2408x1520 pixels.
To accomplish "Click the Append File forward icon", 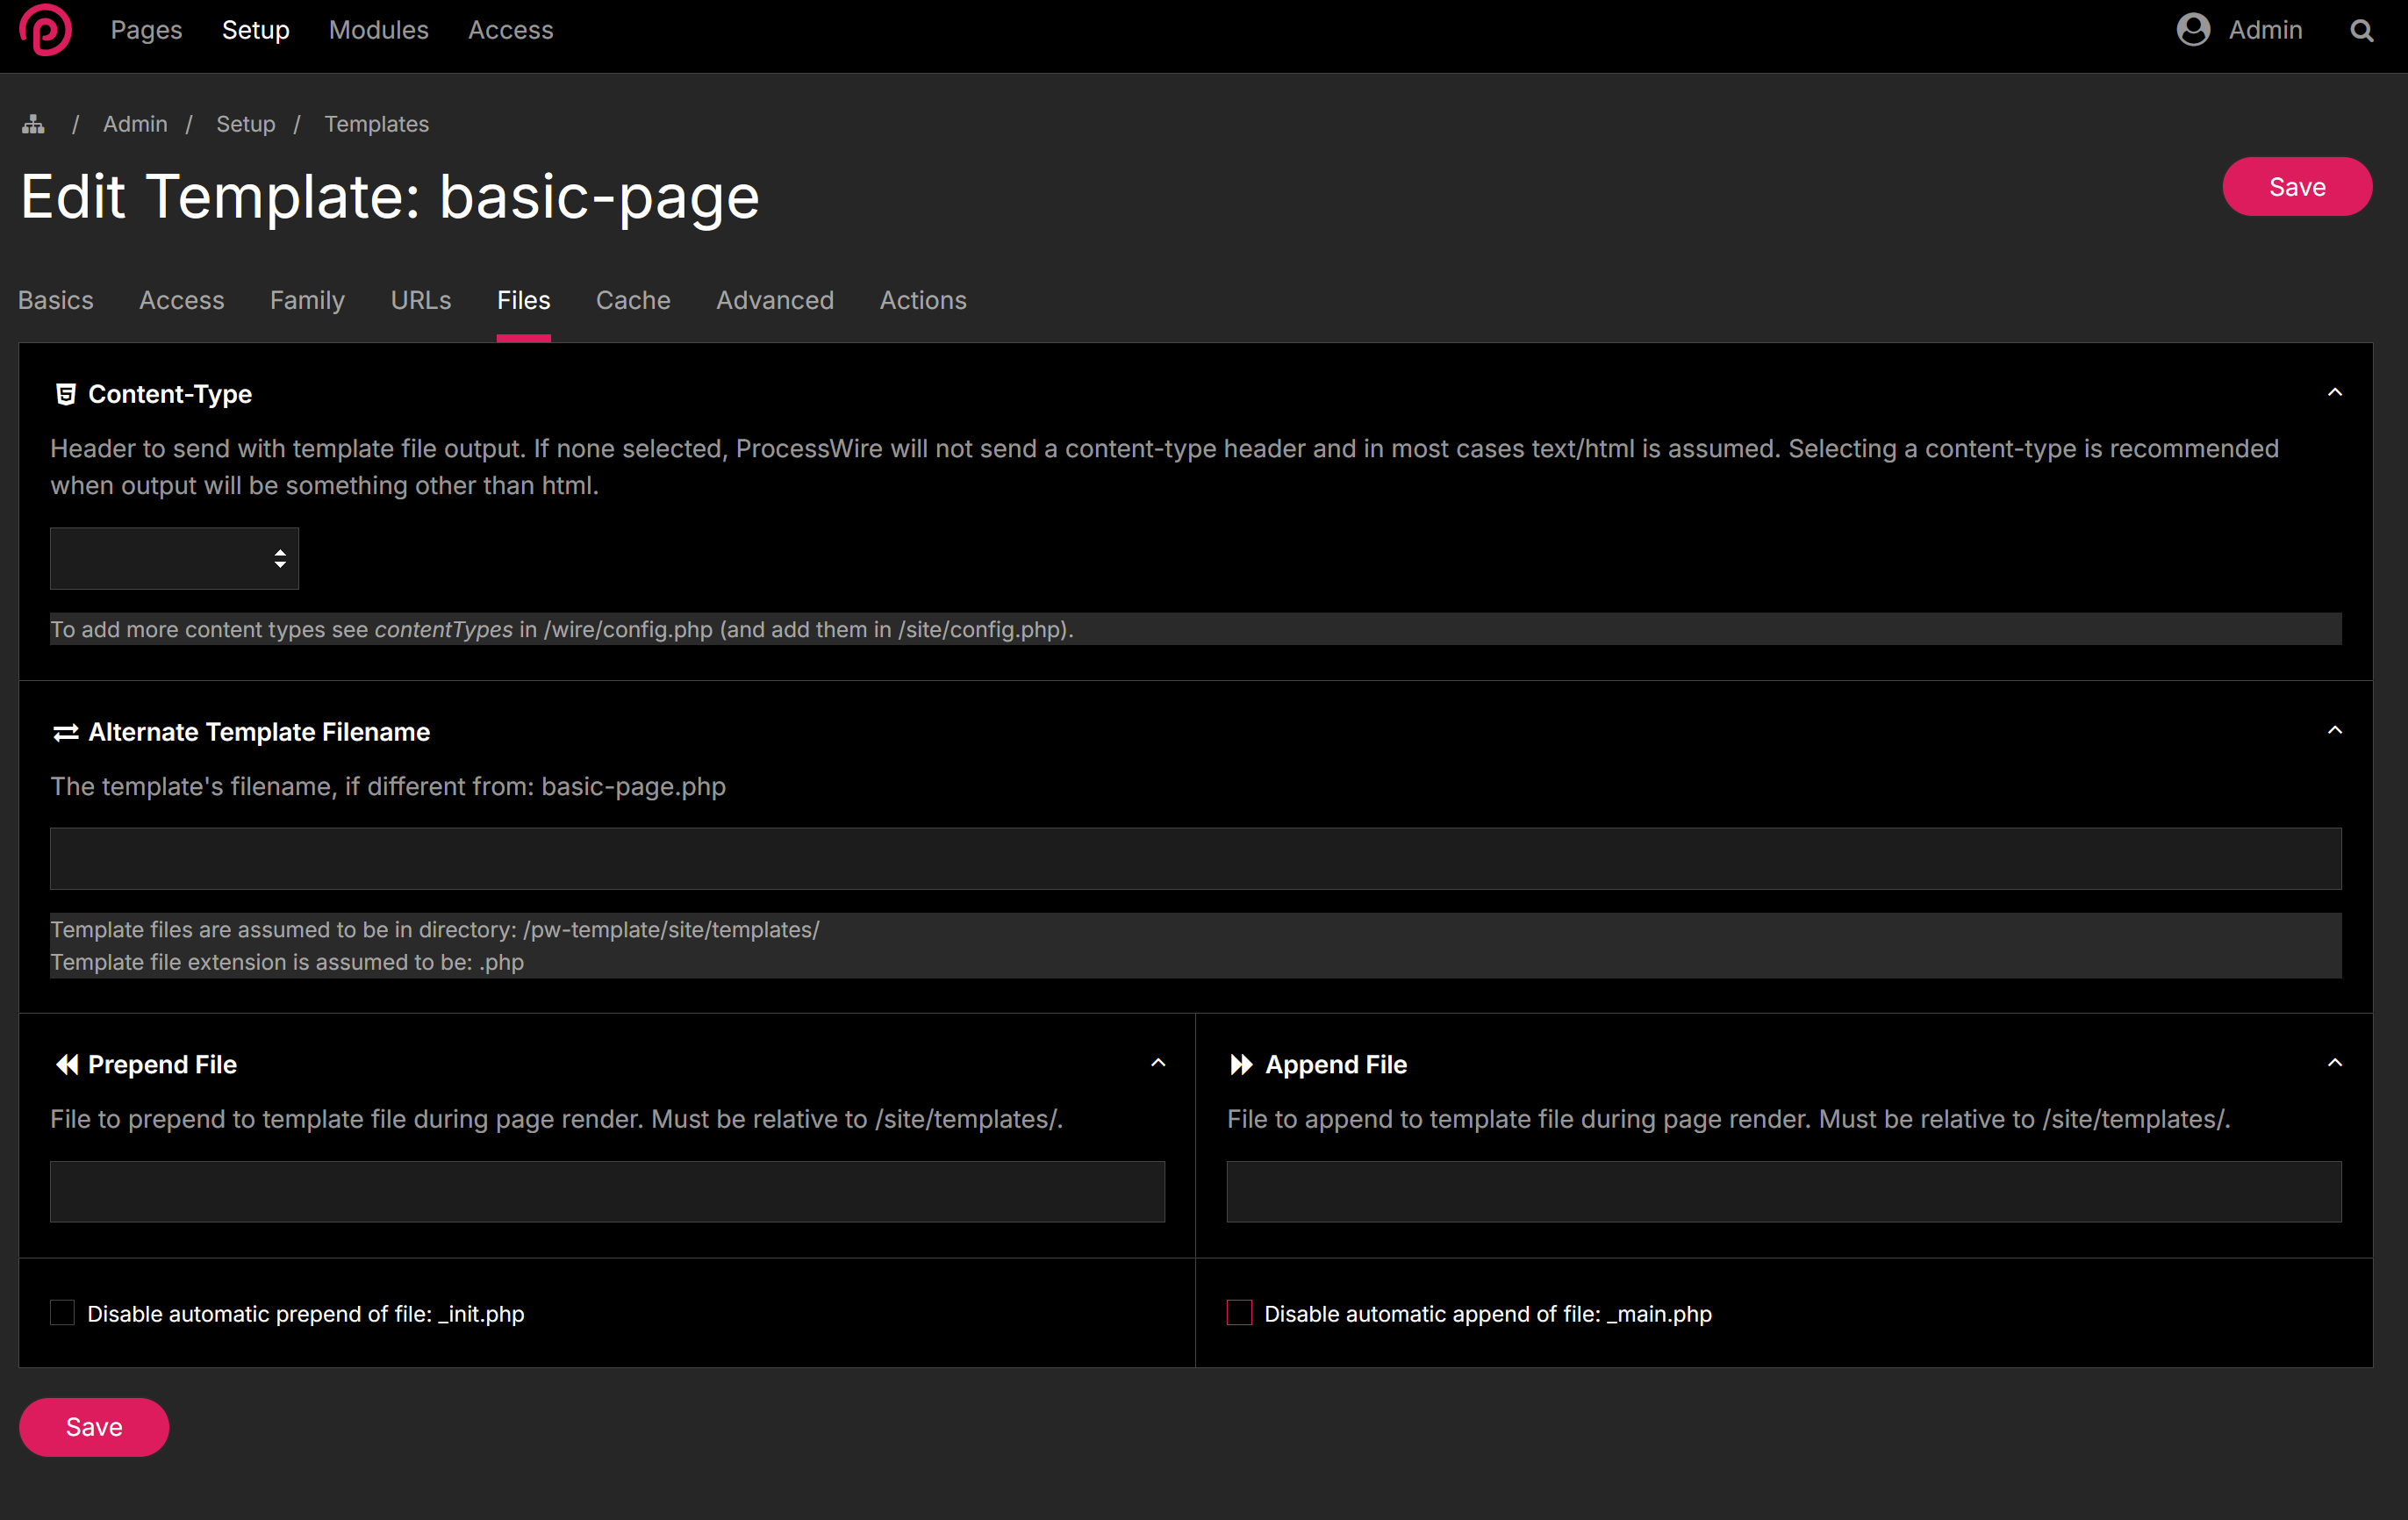I will pos(1241,1064).
